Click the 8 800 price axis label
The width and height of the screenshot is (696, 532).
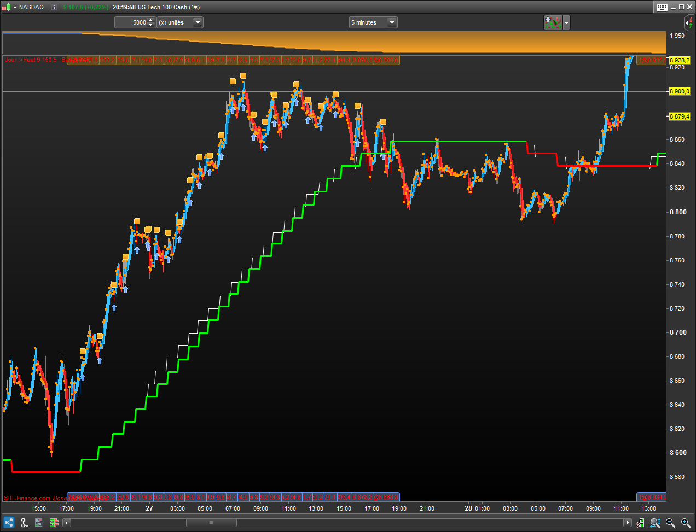pos(678,212)
